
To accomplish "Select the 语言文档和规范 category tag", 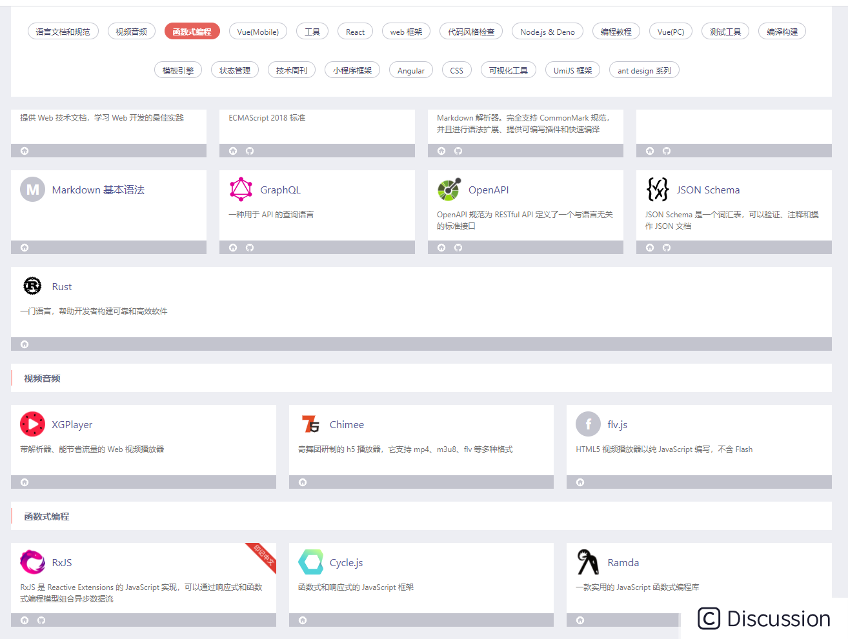I will click(x=63, y=32).
